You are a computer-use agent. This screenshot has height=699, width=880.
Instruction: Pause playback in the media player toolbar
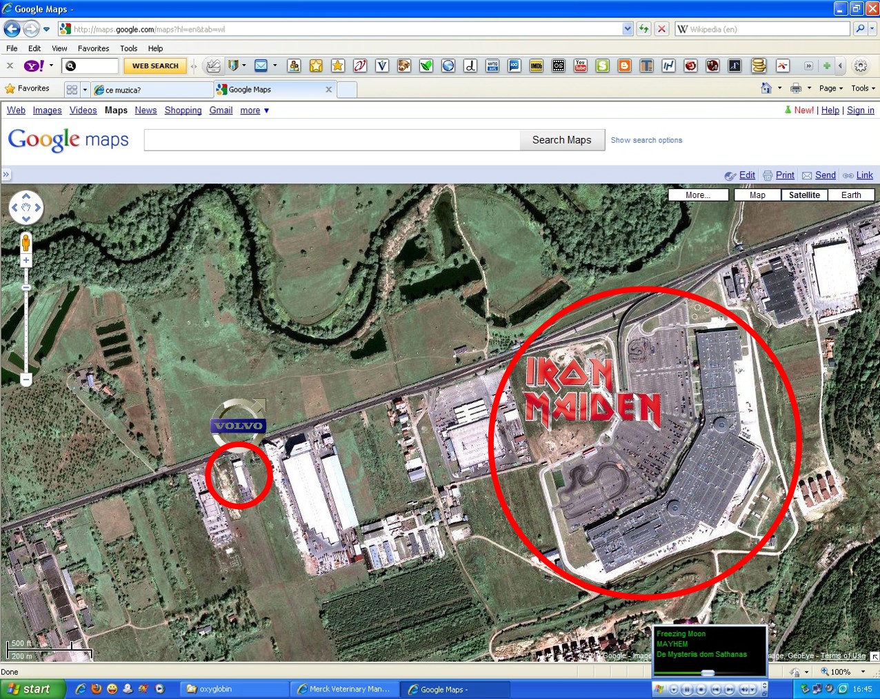(687, 689)
